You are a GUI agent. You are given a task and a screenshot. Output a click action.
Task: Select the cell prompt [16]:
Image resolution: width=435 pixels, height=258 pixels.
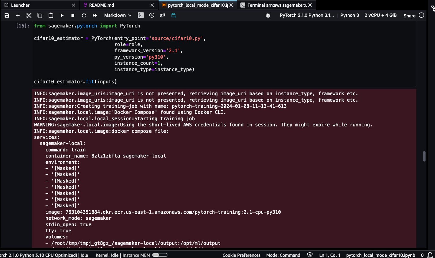point(23,26)
